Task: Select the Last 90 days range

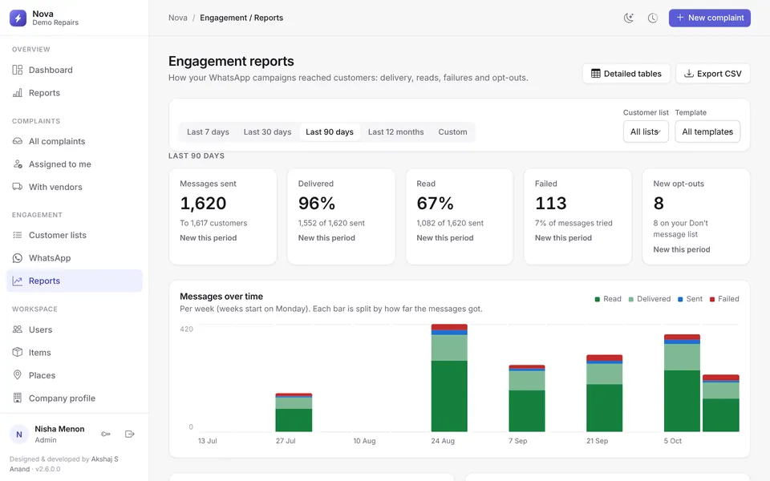Action: [330, 132]
